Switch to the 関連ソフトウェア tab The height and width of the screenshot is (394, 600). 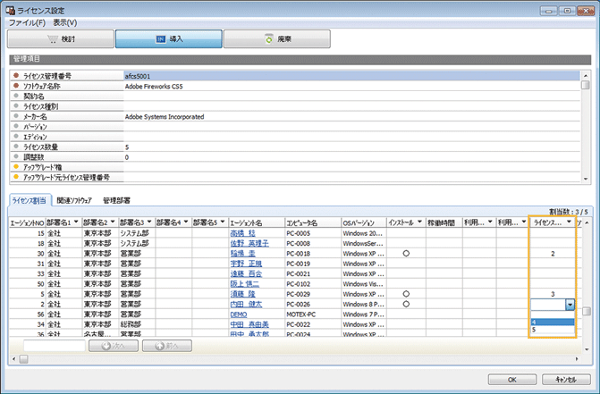tap(74, 200)
